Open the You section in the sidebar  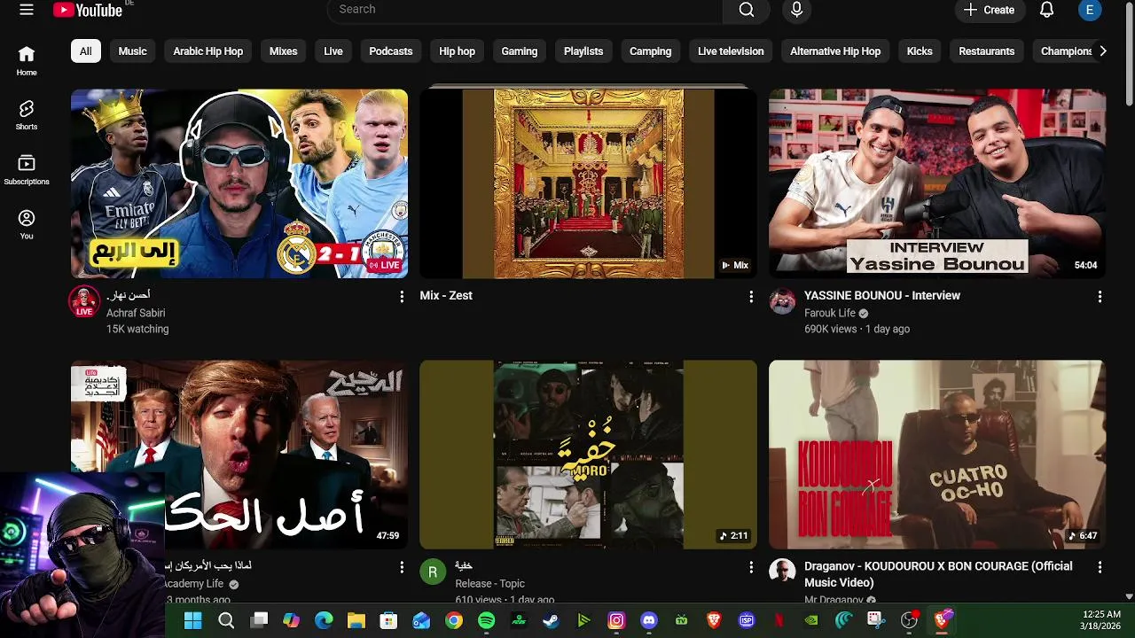[27, 225]
